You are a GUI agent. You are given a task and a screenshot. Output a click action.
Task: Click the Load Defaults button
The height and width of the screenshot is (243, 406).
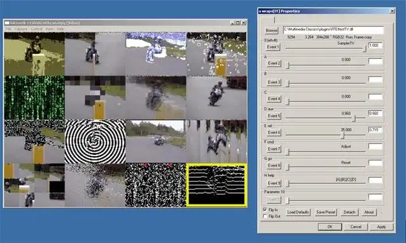[298, 213]
